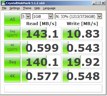Open the Theme menu
Screen dimensions: 107x96
click(x=27, y=8)
